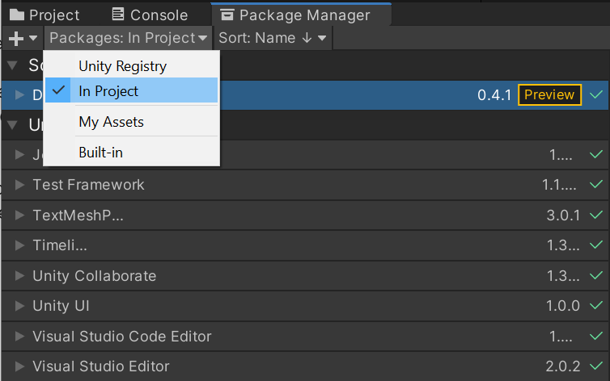
Task: Expand the Unity UI package entry
Action: click(x=20, y=306)
